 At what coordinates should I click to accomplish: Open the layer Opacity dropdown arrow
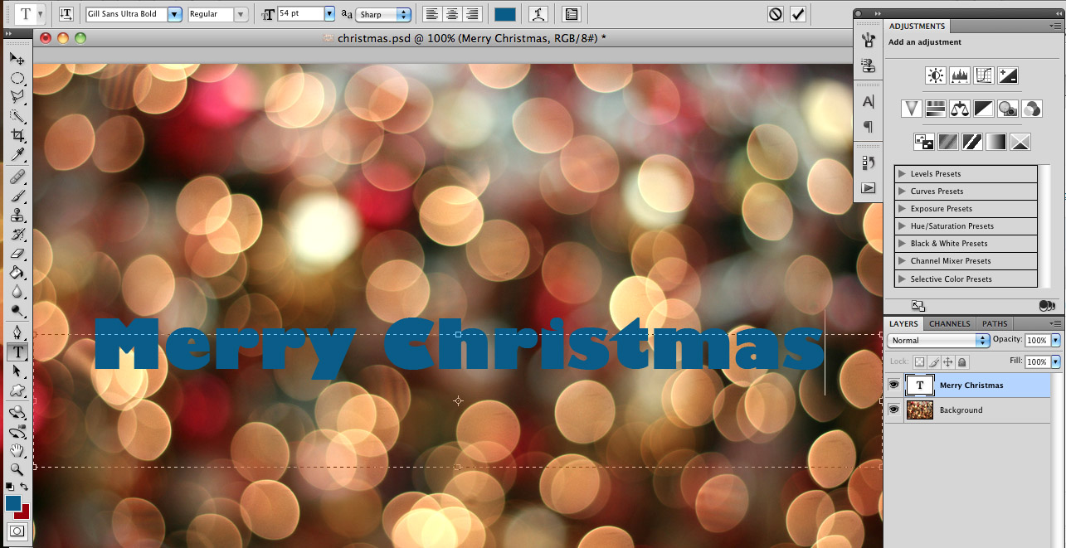pos(1055,340)
